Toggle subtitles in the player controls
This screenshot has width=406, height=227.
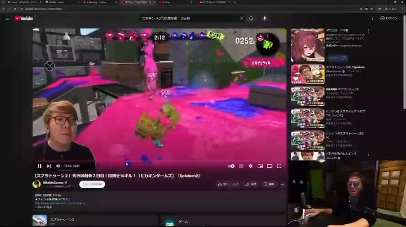241,166
